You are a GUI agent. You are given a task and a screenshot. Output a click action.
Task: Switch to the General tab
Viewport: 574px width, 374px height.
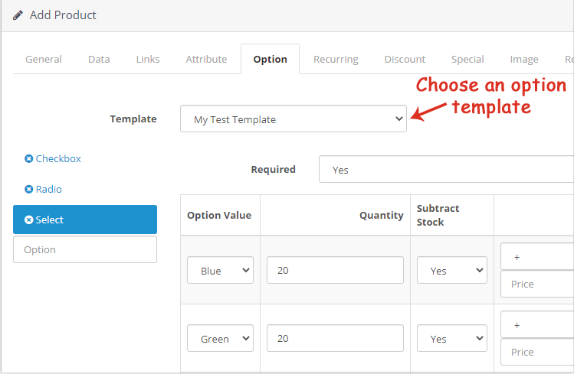pyautogui.click(x=44, y=59)
